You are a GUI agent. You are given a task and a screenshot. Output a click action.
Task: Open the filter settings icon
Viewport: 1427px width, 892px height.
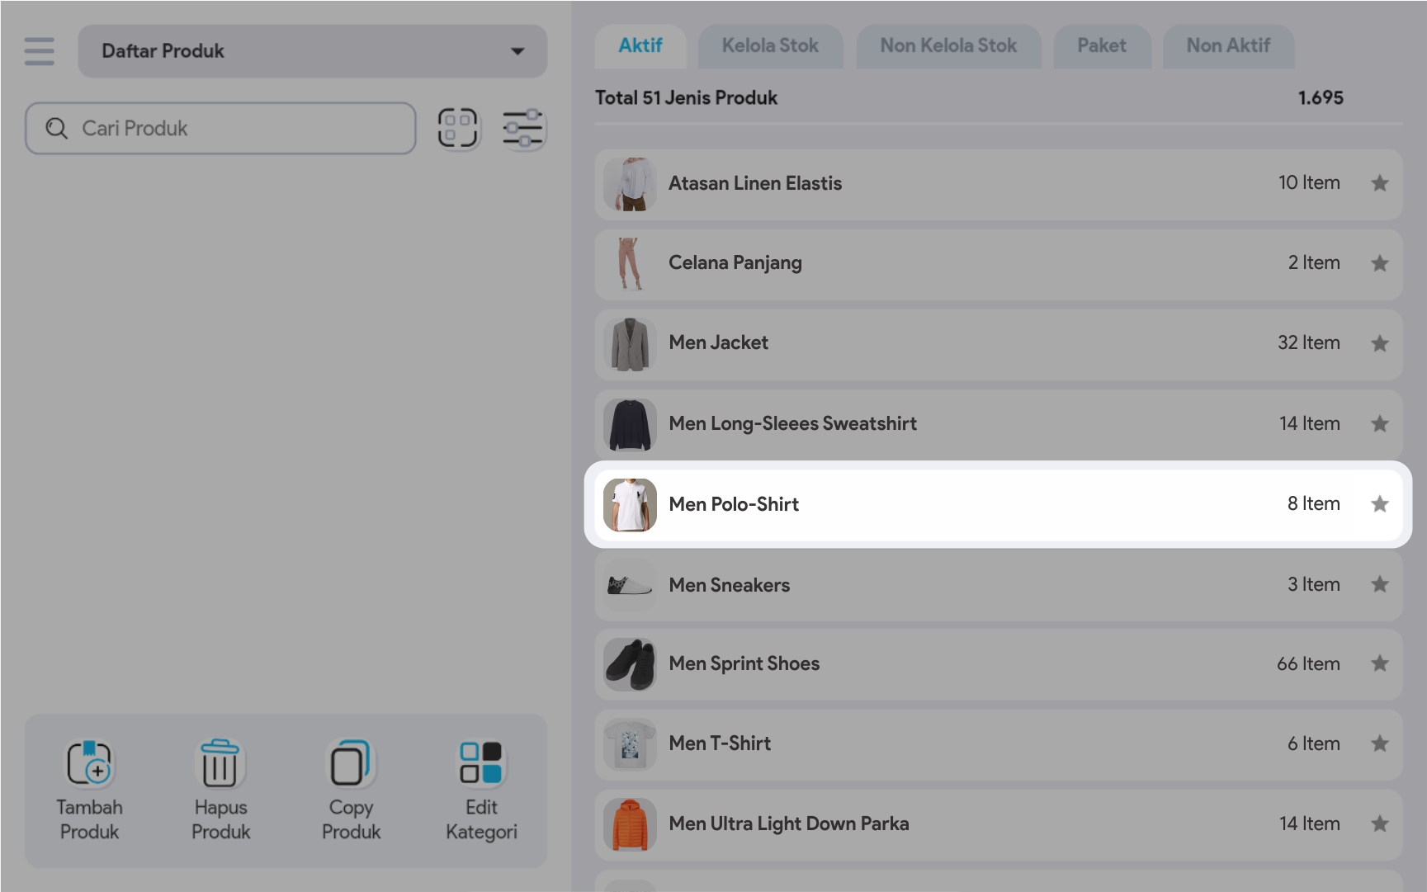522,128
